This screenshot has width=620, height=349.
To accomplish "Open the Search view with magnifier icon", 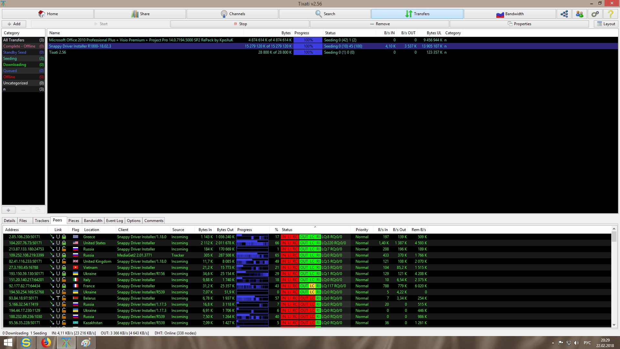I will pos(325,14).
